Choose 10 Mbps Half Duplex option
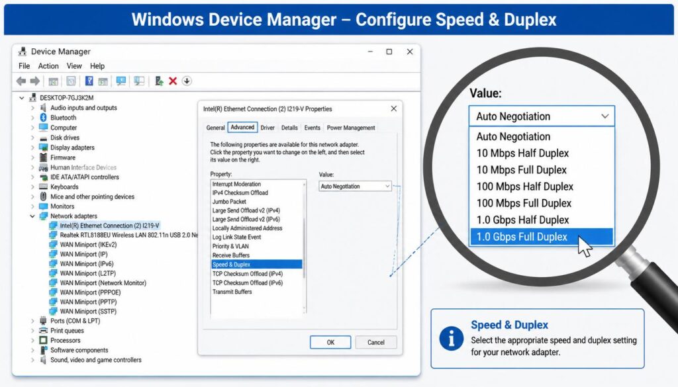 (542, 153)
